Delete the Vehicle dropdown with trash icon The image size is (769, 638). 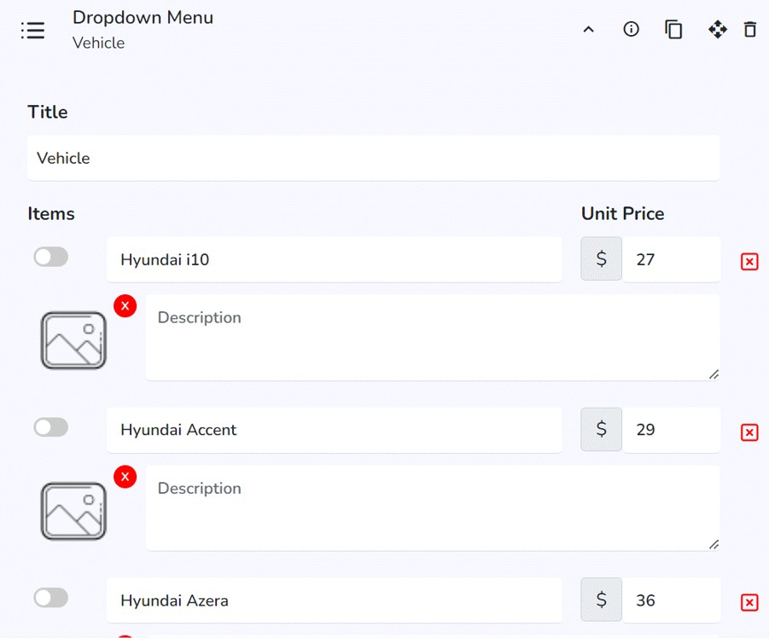coord(750,29)
